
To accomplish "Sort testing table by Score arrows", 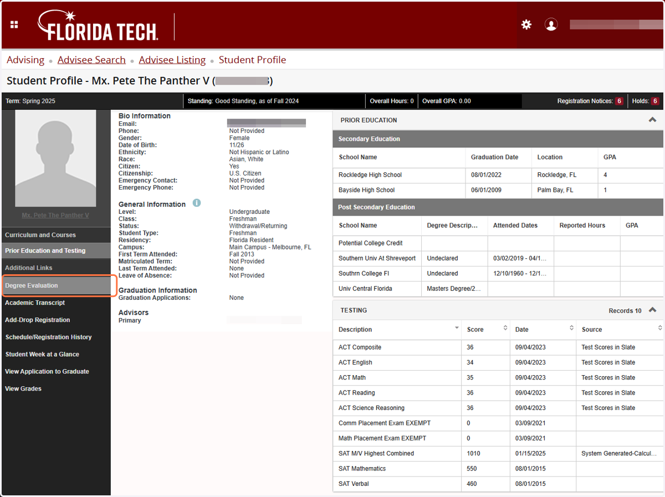I will point(505,329).
